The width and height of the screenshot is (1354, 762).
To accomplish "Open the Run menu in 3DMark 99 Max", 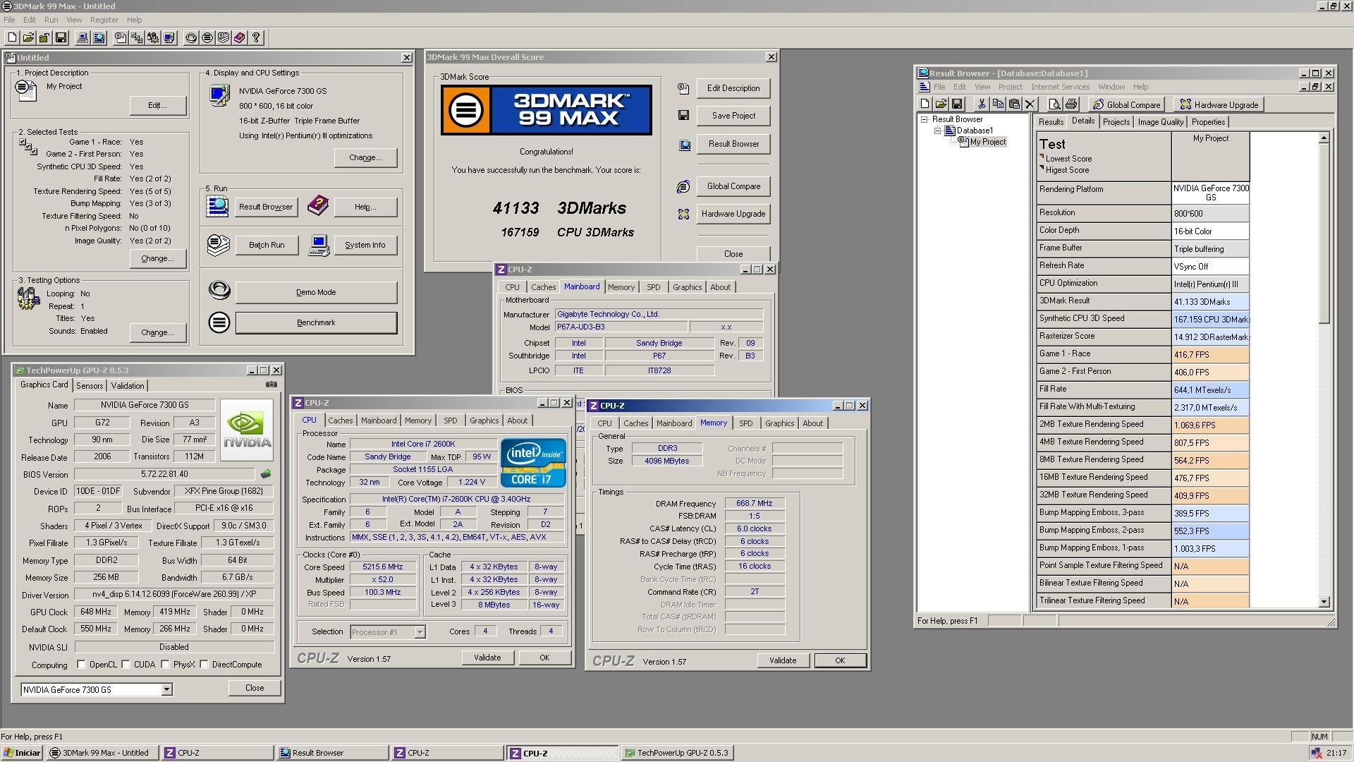I will (x=51, y=20).
